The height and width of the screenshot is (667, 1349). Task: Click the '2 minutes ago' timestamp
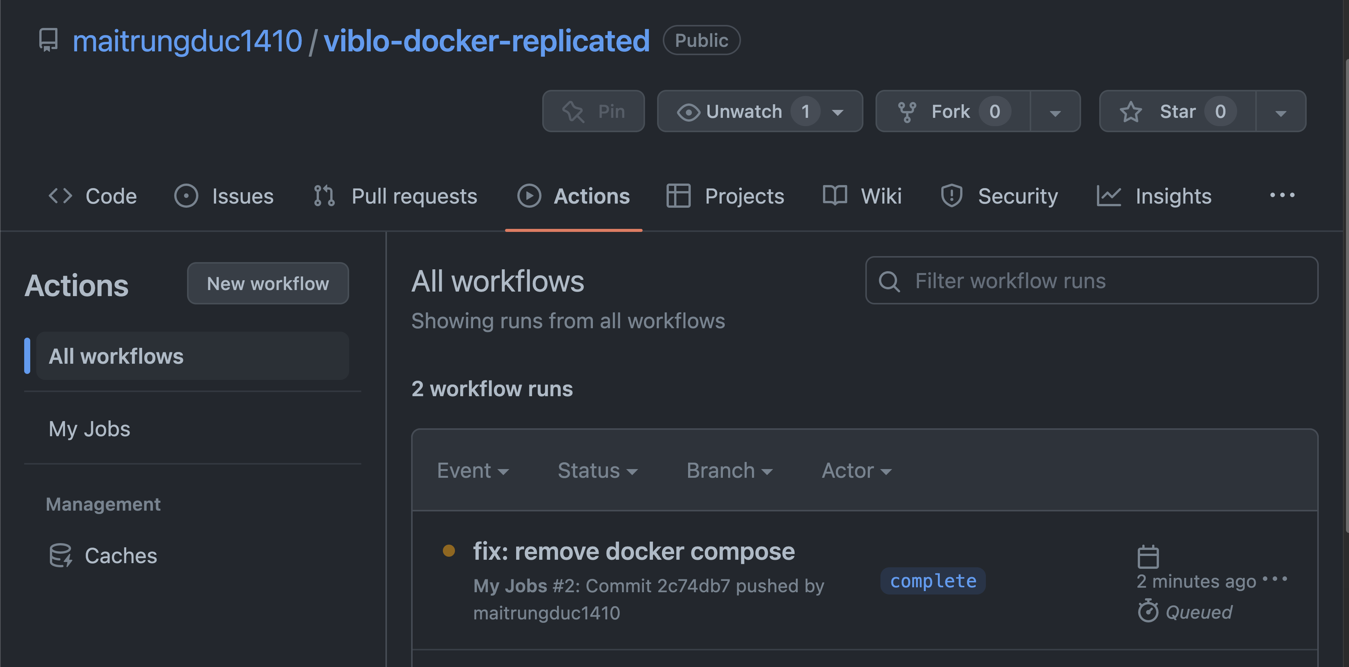(x=1196, y=581)
